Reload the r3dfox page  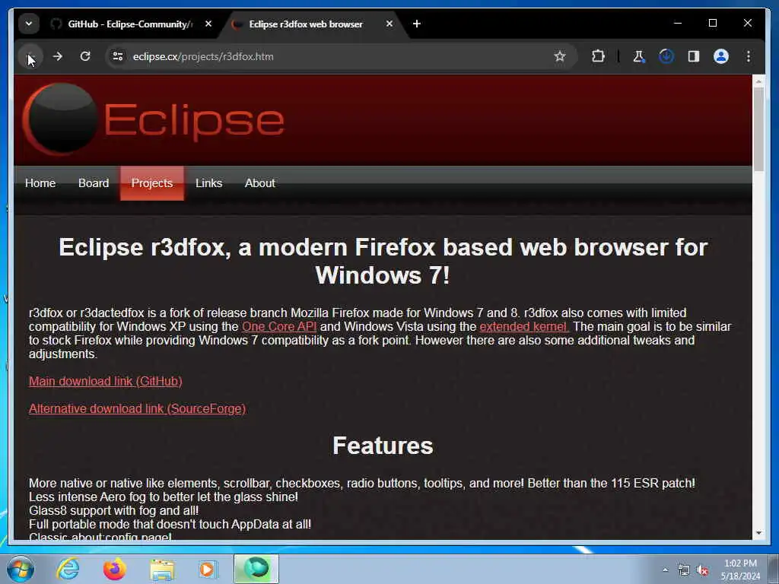click(x=85, y=56)
